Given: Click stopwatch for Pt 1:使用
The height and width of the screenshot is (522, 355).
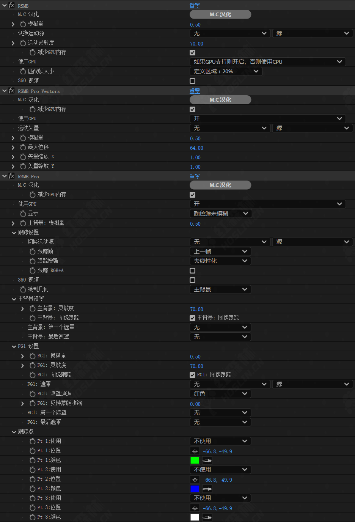Looking at the screenshot, I should coord(33,441).
